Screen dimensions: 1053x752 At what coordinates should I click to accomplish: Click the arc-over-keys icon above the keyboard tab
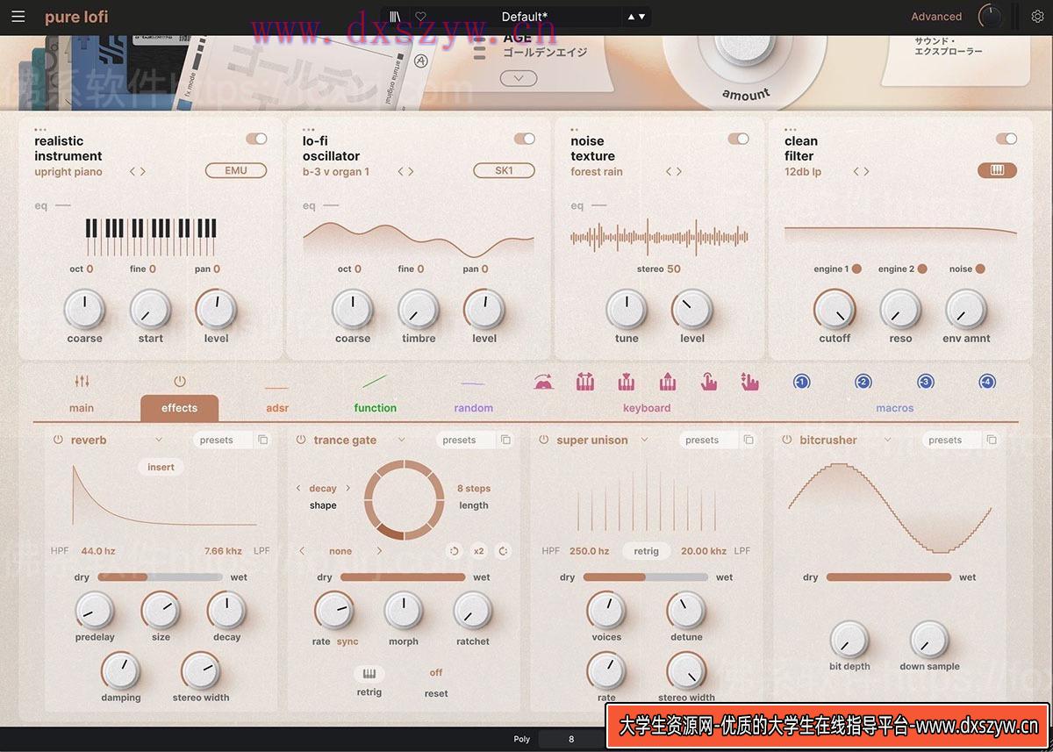tap(544, 382)
